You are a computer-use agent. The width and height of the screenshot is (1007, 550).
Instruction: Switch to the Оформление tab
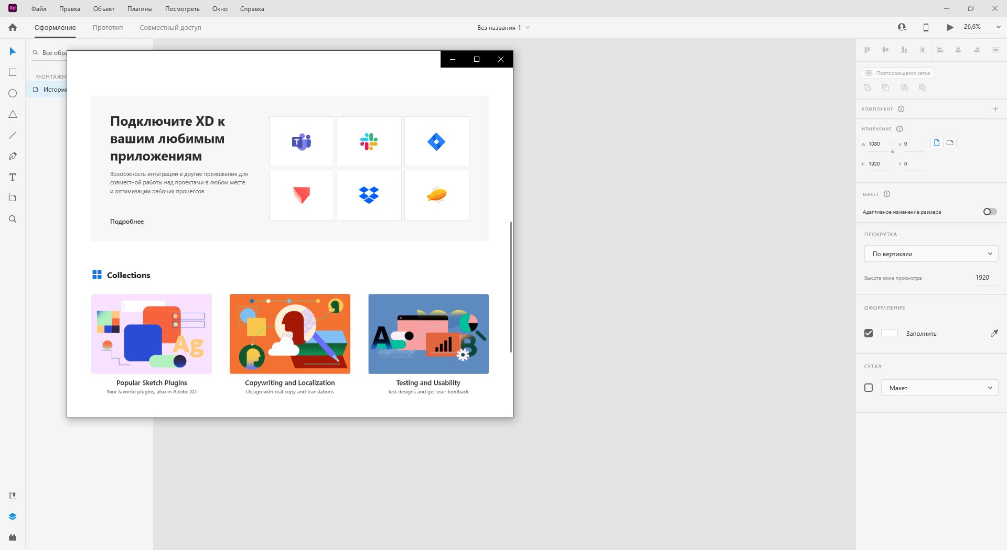55,27
